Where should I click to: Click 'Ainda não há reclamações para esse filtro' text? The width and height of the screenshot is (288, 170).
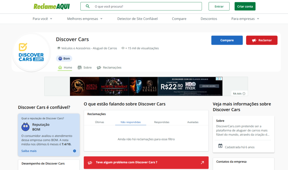[146, 139]
